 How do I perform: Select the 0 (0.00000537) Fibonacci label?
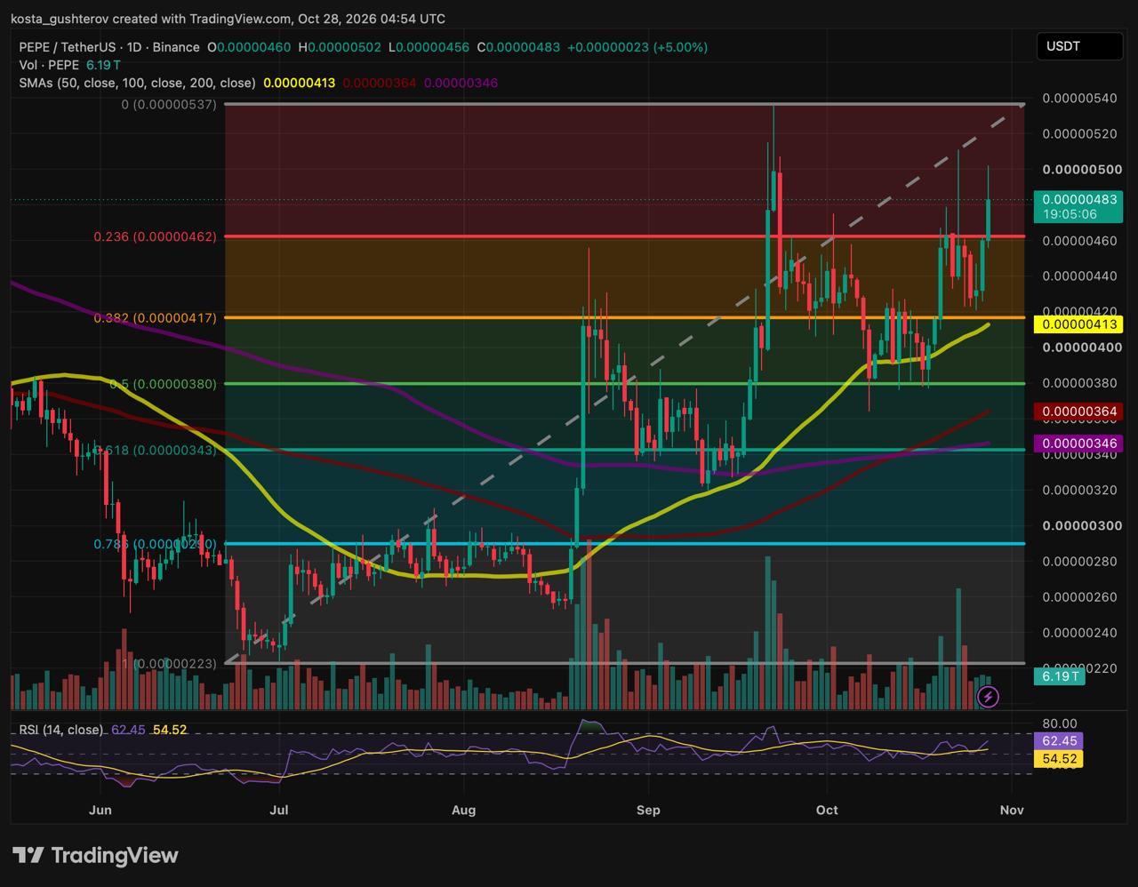point(169,105)
